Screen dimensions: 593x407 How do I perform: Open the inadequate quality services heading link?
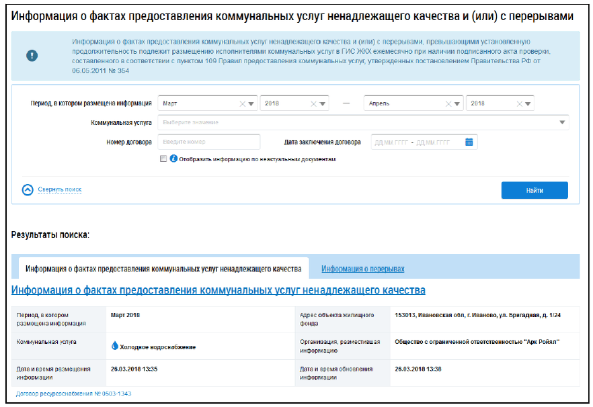click(219, 290)
